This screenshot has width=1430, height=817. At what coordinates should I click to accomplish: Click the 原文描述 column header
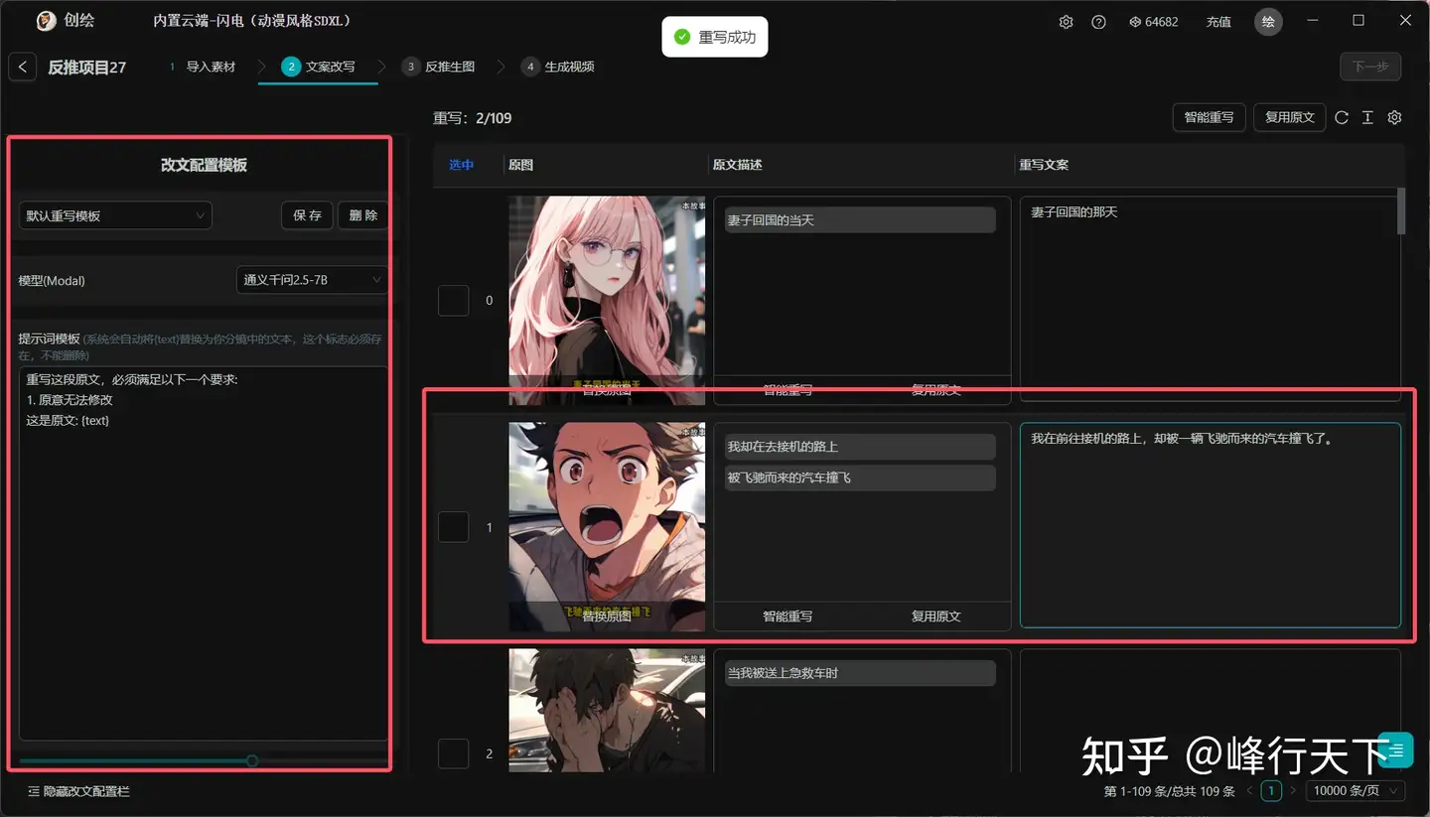[737, 165]
